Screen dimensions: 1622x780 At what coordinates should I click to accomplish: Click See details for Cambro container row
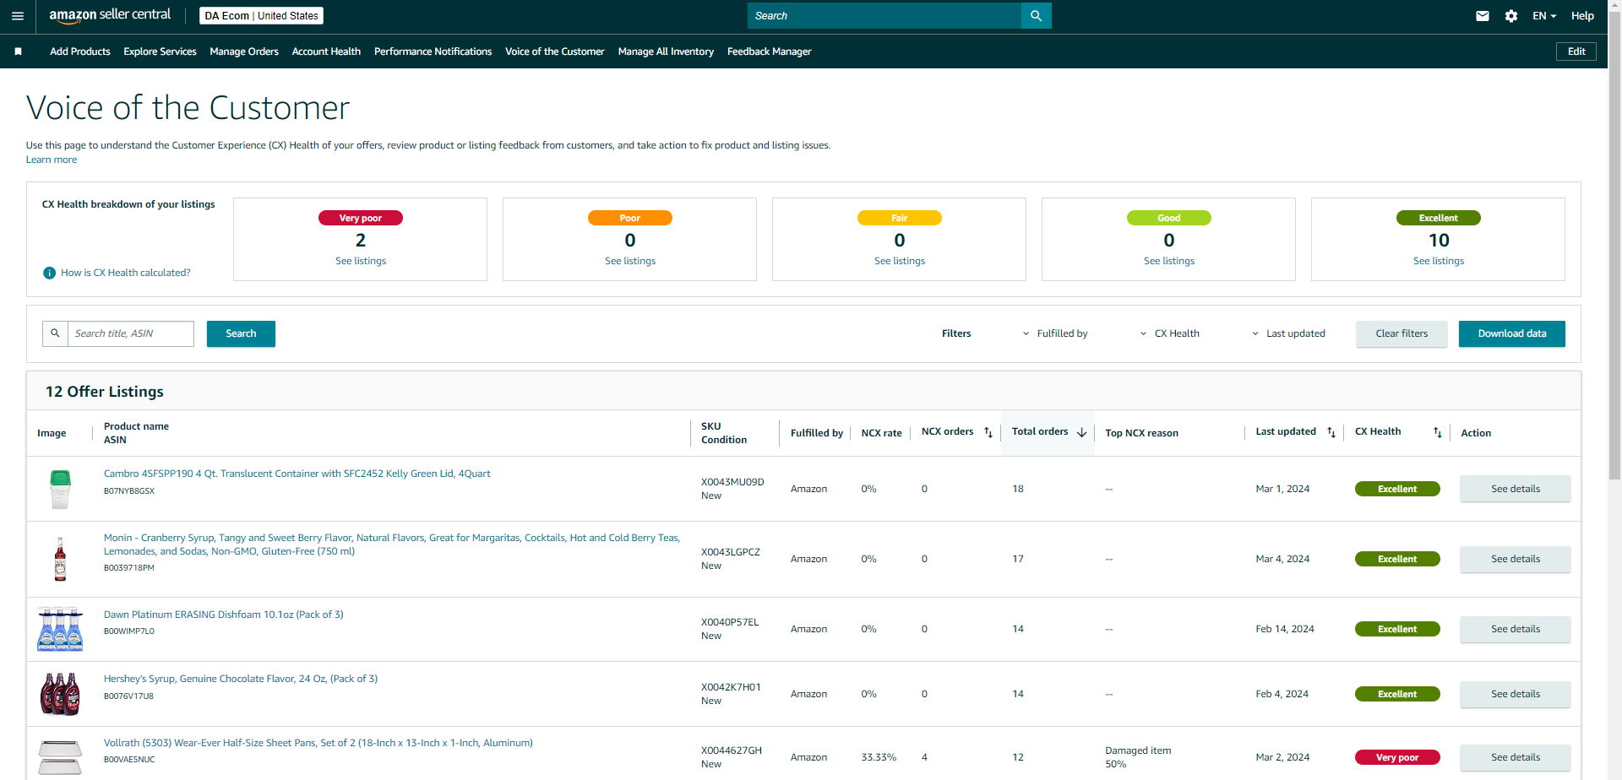pos(1516,489)
